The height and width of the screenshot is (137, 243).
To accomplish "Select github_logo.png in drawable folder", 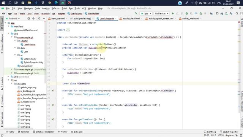I will tap(28, 88).
